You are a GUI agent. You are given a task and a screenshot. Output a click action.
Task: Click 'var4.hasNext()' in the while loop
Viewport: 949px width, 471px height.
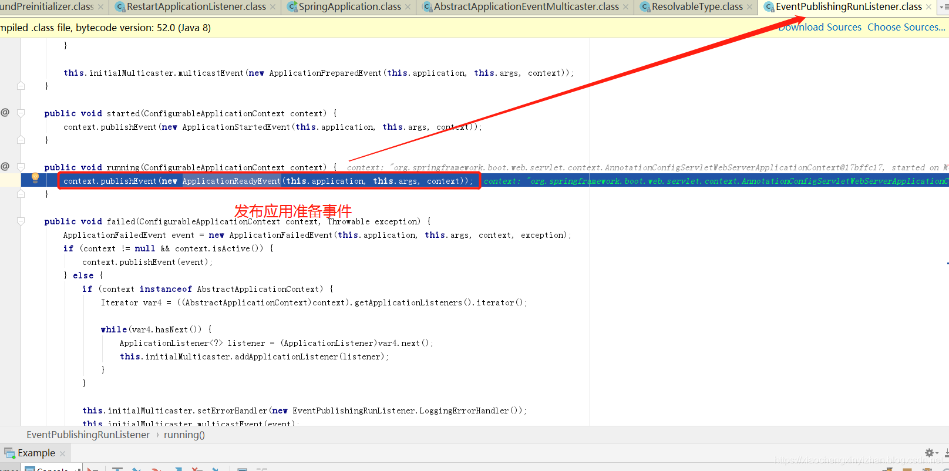pos(166,329)
